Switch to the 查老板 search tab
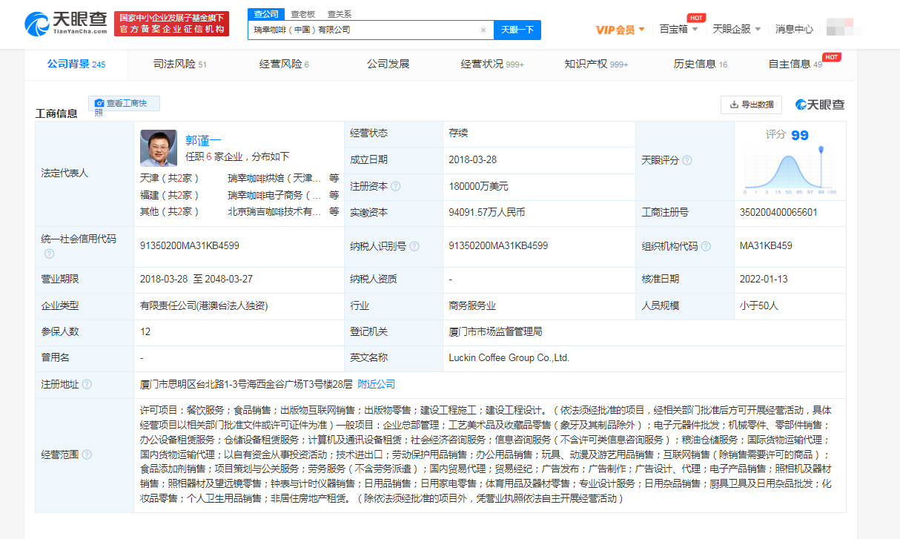The width and height of the screenshot is (900, 539). (302, 13)
